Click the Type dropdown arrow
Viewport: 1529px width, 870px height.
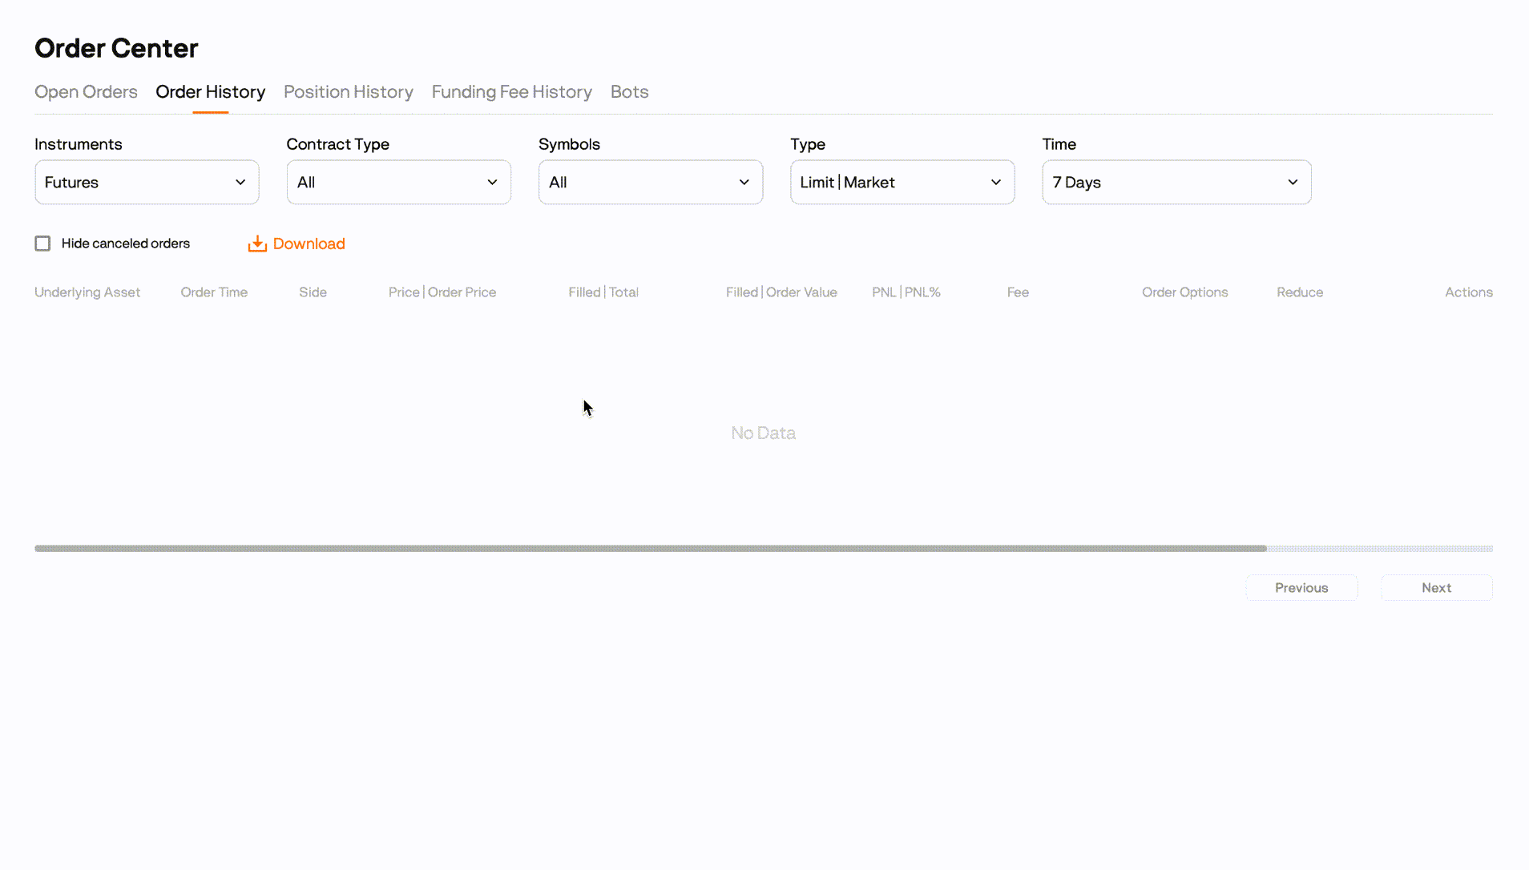[996, 182]
